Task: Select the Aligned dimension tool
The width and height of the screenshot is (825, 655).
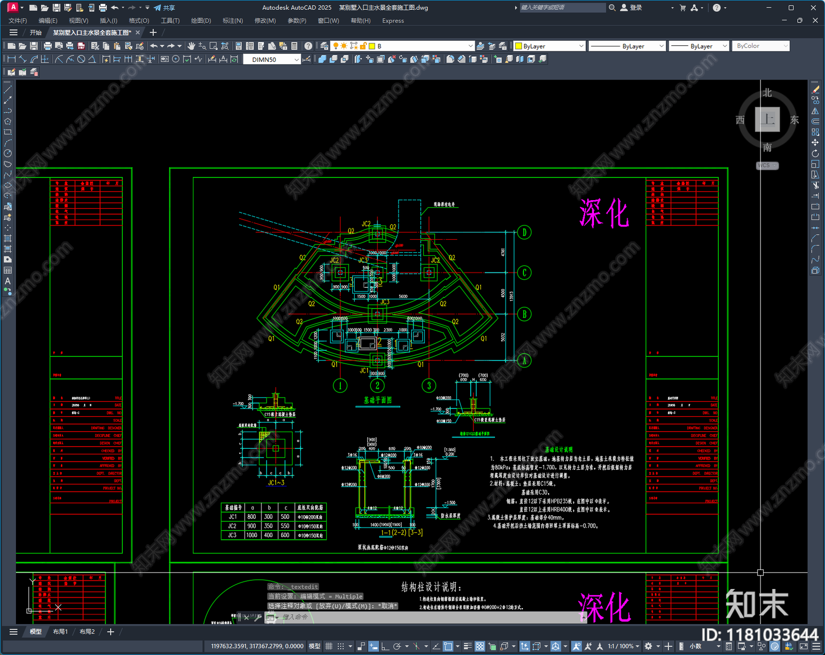Action: (x=23, y=59)
